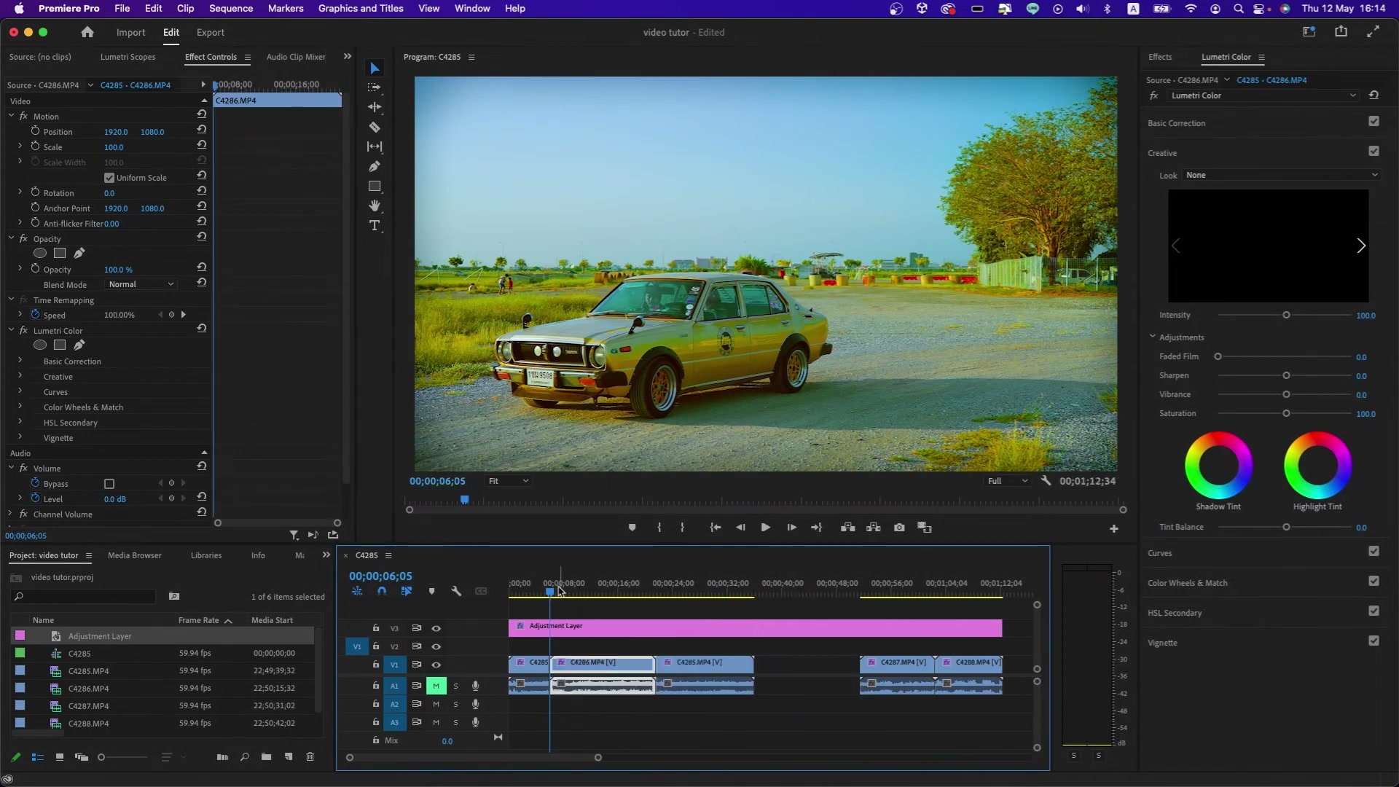Select the Slip tool
1399x787 pixels.
click(375, 146)
